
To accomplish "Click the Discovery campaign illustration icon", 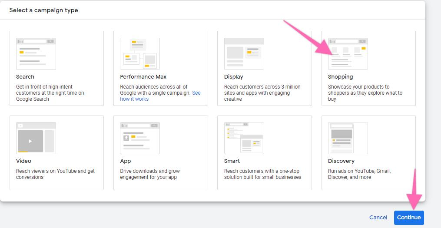I will (348, 138).
